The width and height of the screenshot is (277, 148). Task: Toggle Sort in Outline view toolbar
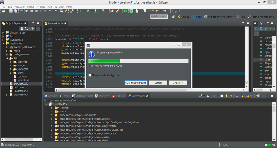coord(256,28)
